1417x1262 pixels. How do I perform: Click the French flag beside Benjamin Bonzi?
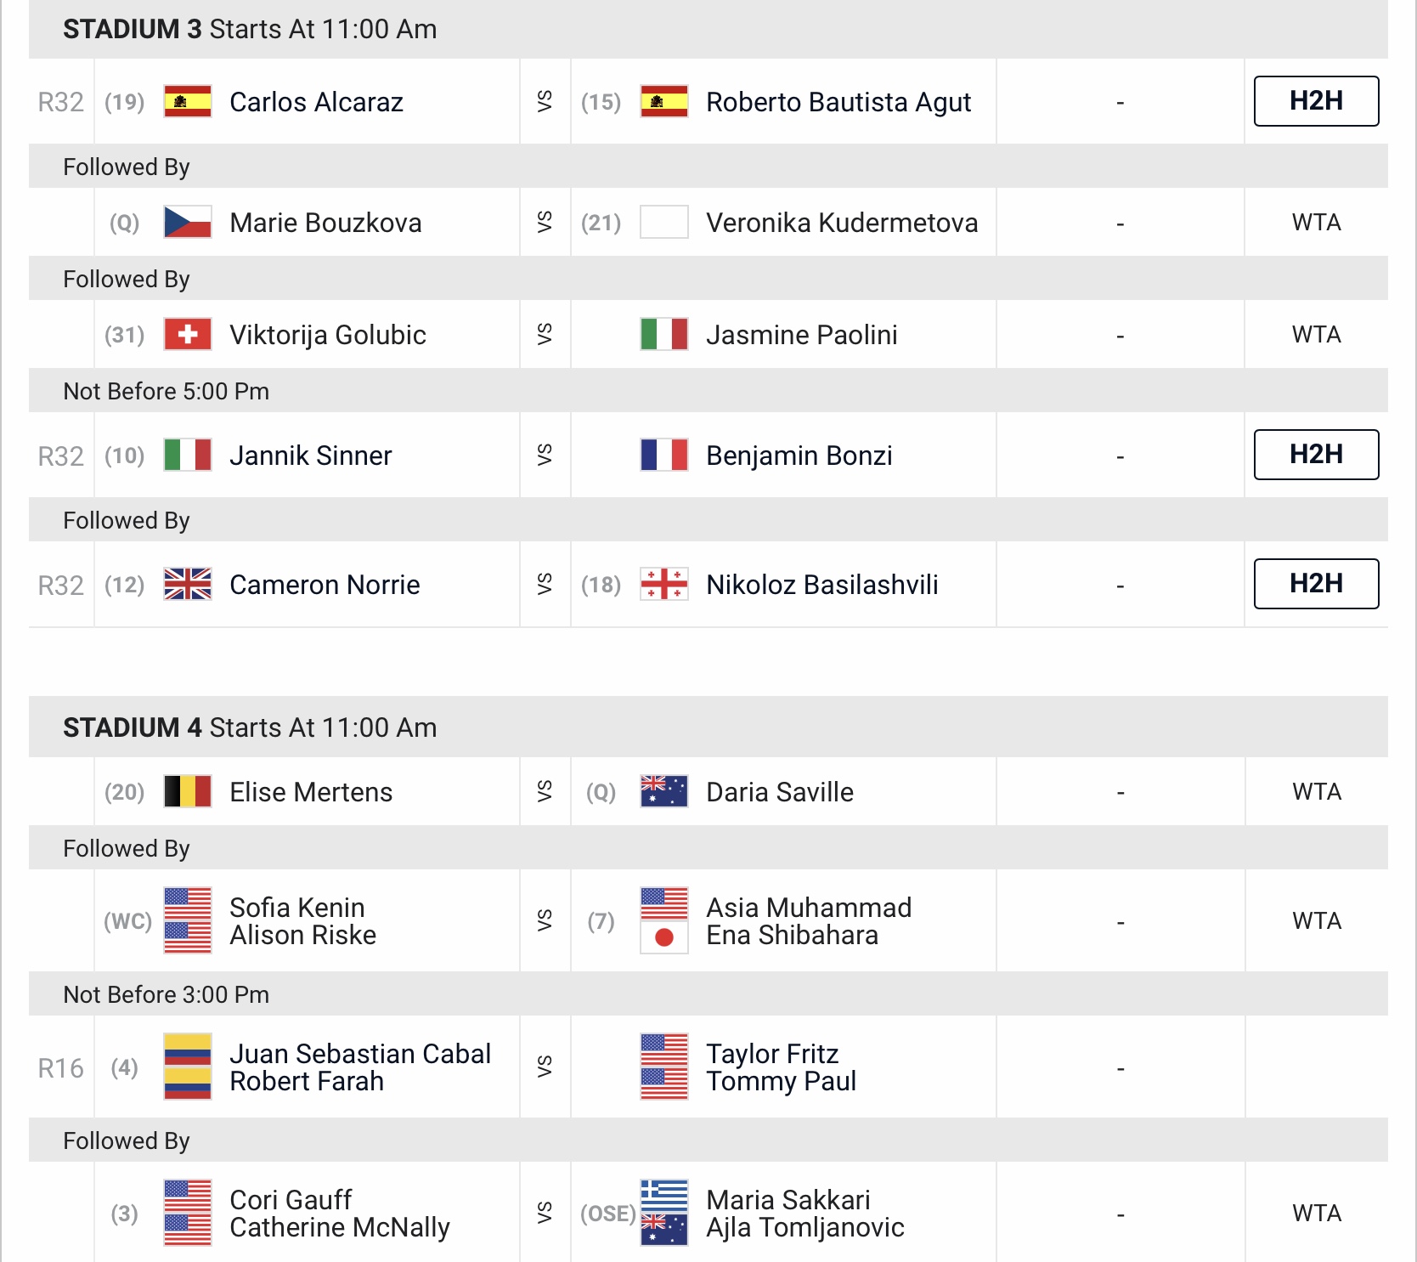(663, 455)
